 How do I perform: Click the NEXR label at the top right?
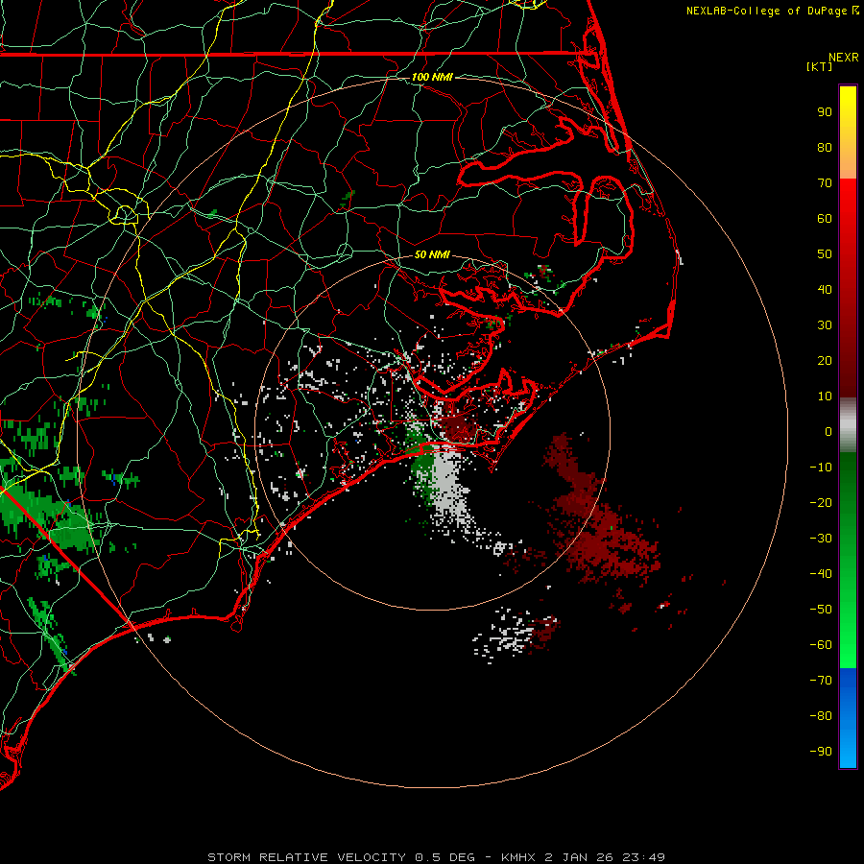(x=844, y=58)
